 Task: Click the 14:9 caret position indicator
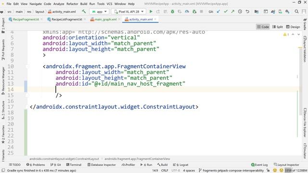(x=155, y=170)
